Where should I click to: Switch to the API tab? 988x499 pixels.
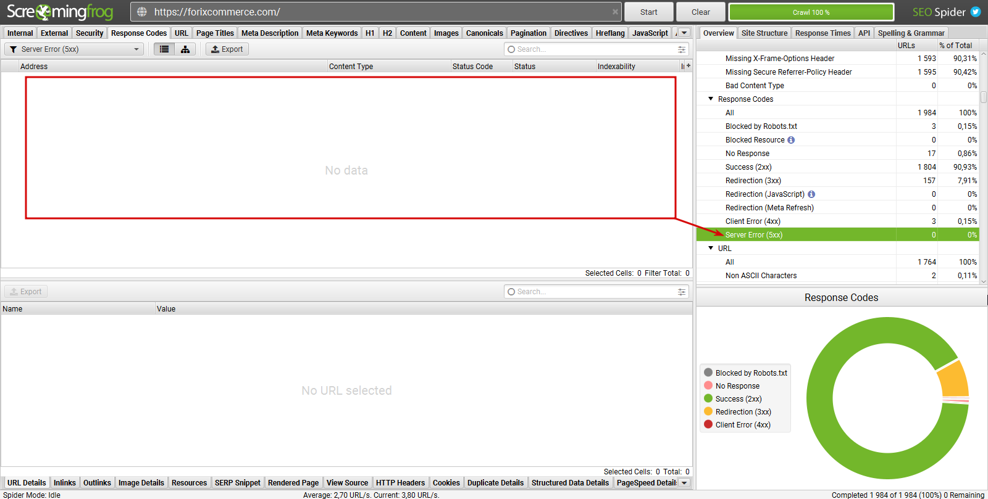coord(864,33)
